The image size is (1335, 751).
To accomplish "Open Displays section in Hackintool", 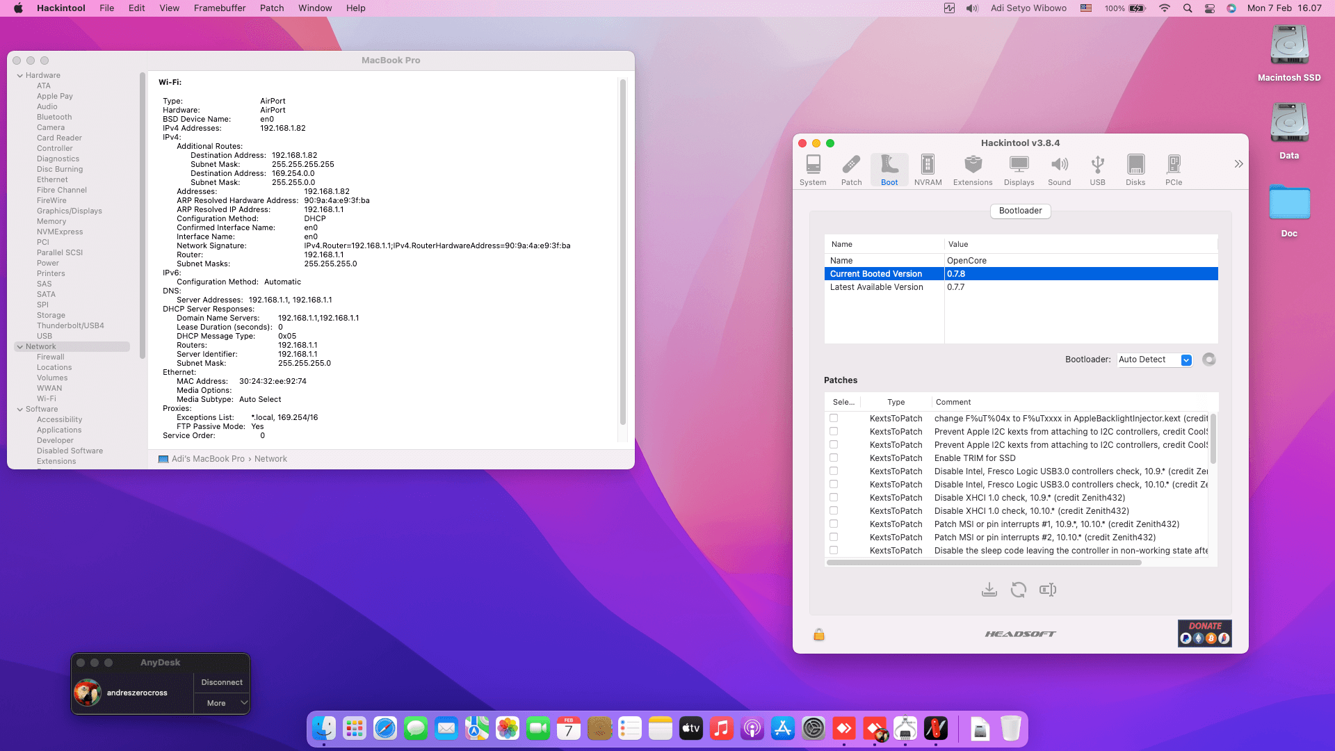I will coord(1019,170).
